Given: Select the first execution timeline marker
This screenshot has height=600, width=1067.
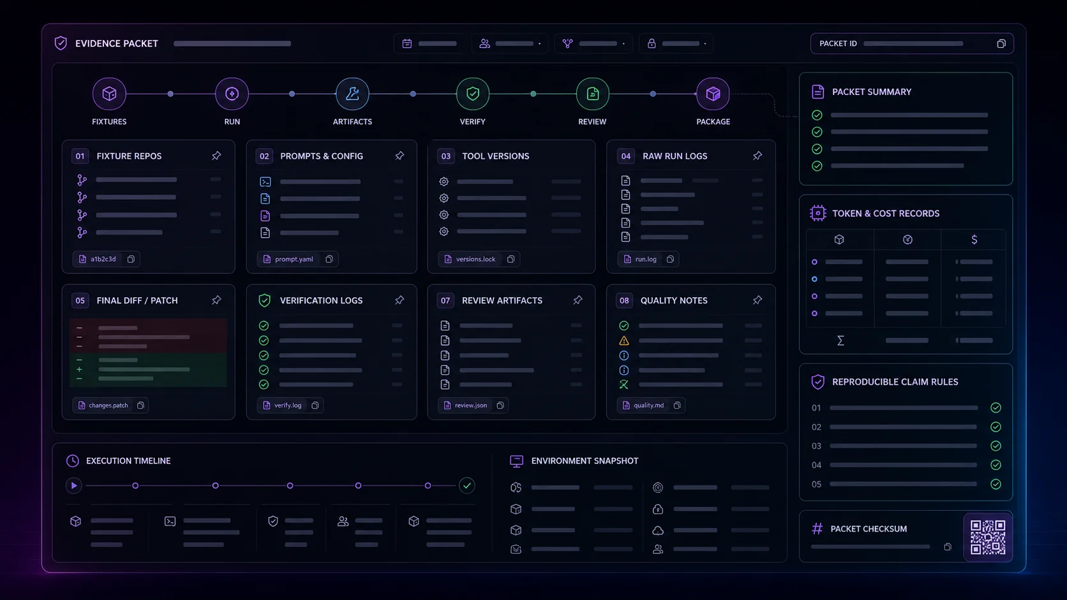Looking at the screenshot, I should coord(135,486).
